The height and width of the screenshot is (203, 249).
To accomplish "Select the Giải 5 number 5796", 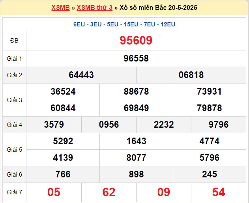I will [x=209, y=158].
